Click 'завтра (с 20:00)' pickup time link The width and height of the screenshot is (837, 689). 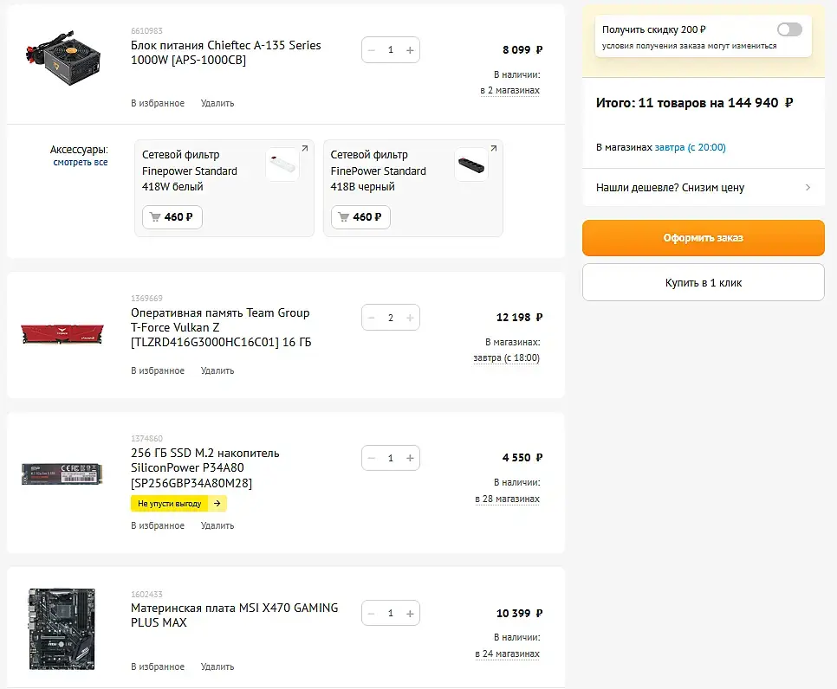[x=690, y=147]
